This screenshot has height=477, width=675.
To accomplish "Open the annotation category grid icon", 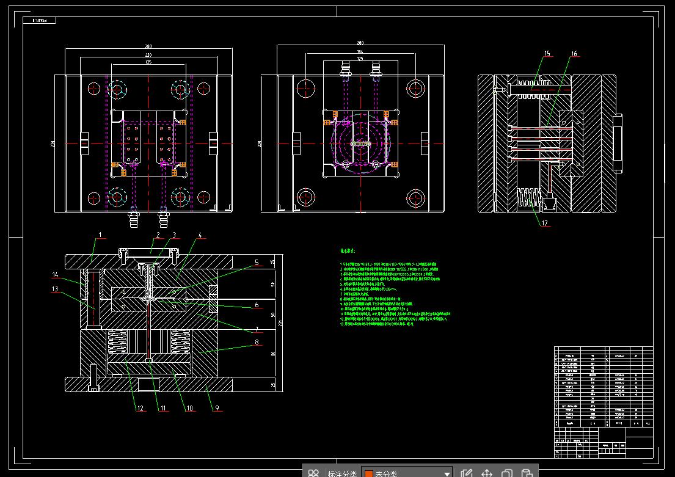I will (x=313, y=473).
